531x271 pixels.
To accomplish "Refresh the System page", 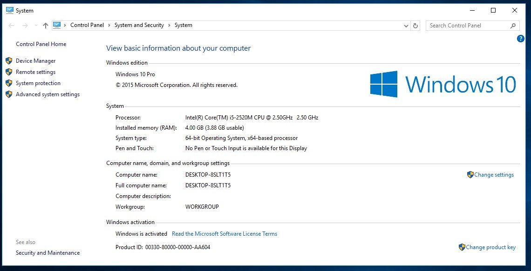I will pos(415,26).
